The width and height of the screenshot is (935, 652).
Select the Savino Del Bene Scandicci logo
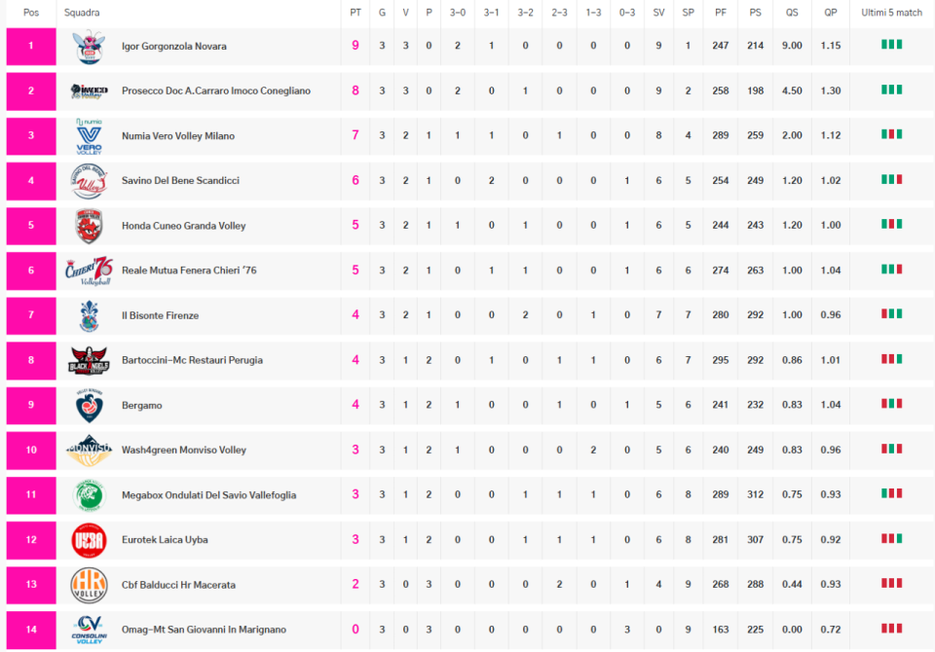89,181
